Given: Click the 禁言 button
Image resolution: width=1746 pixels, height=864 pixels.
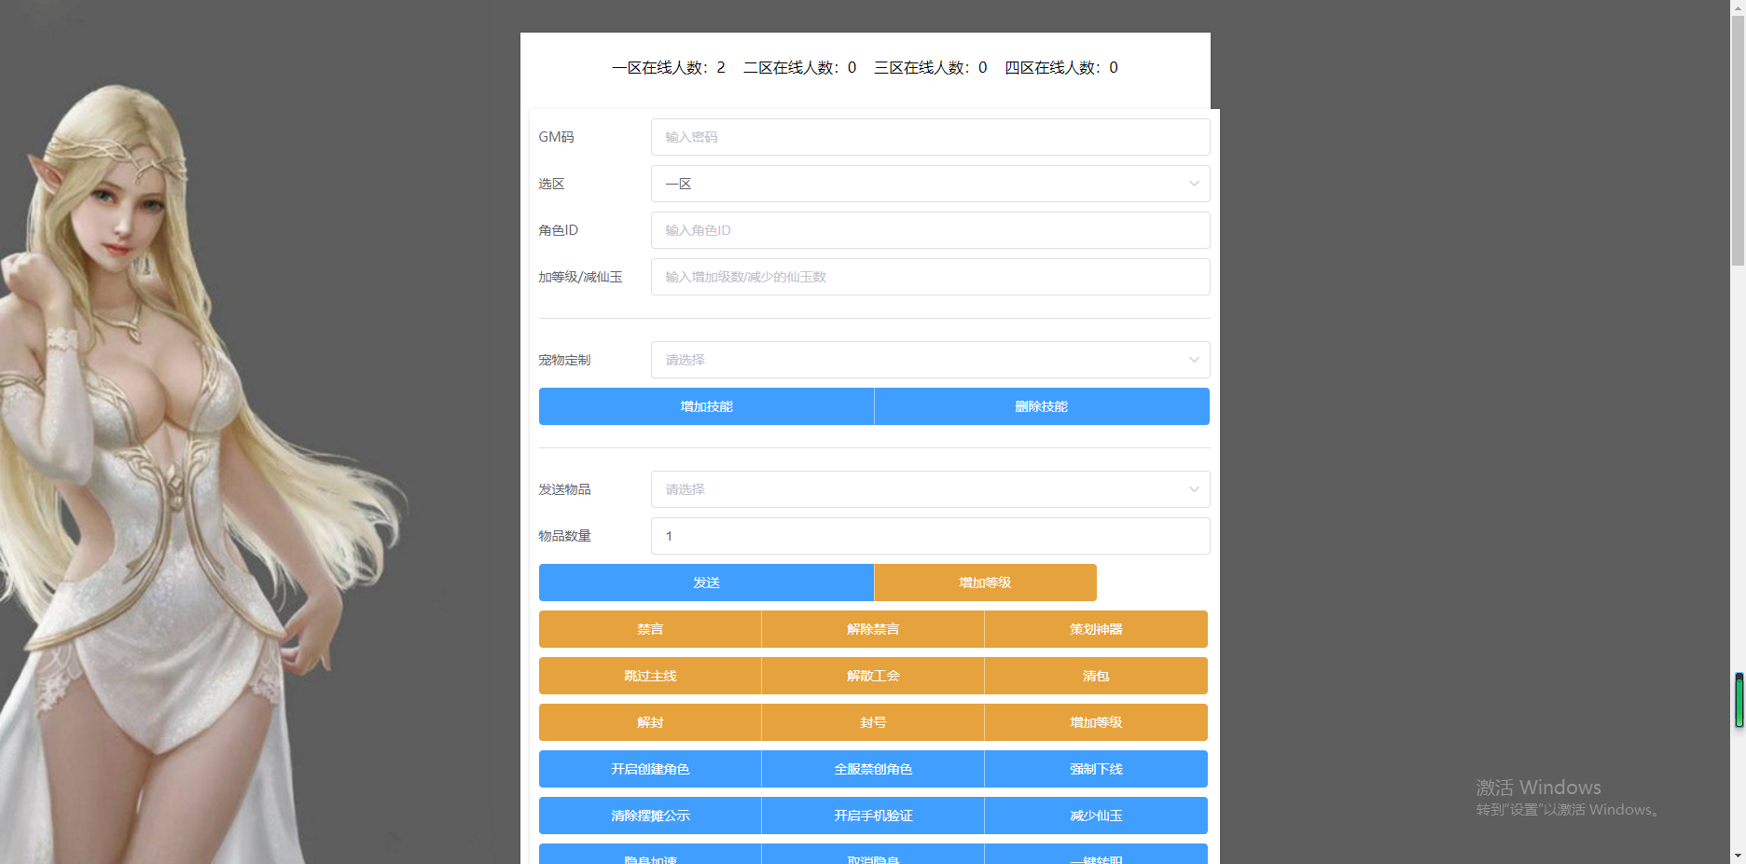Looking at the screenshot, I should tap(650, 629).
